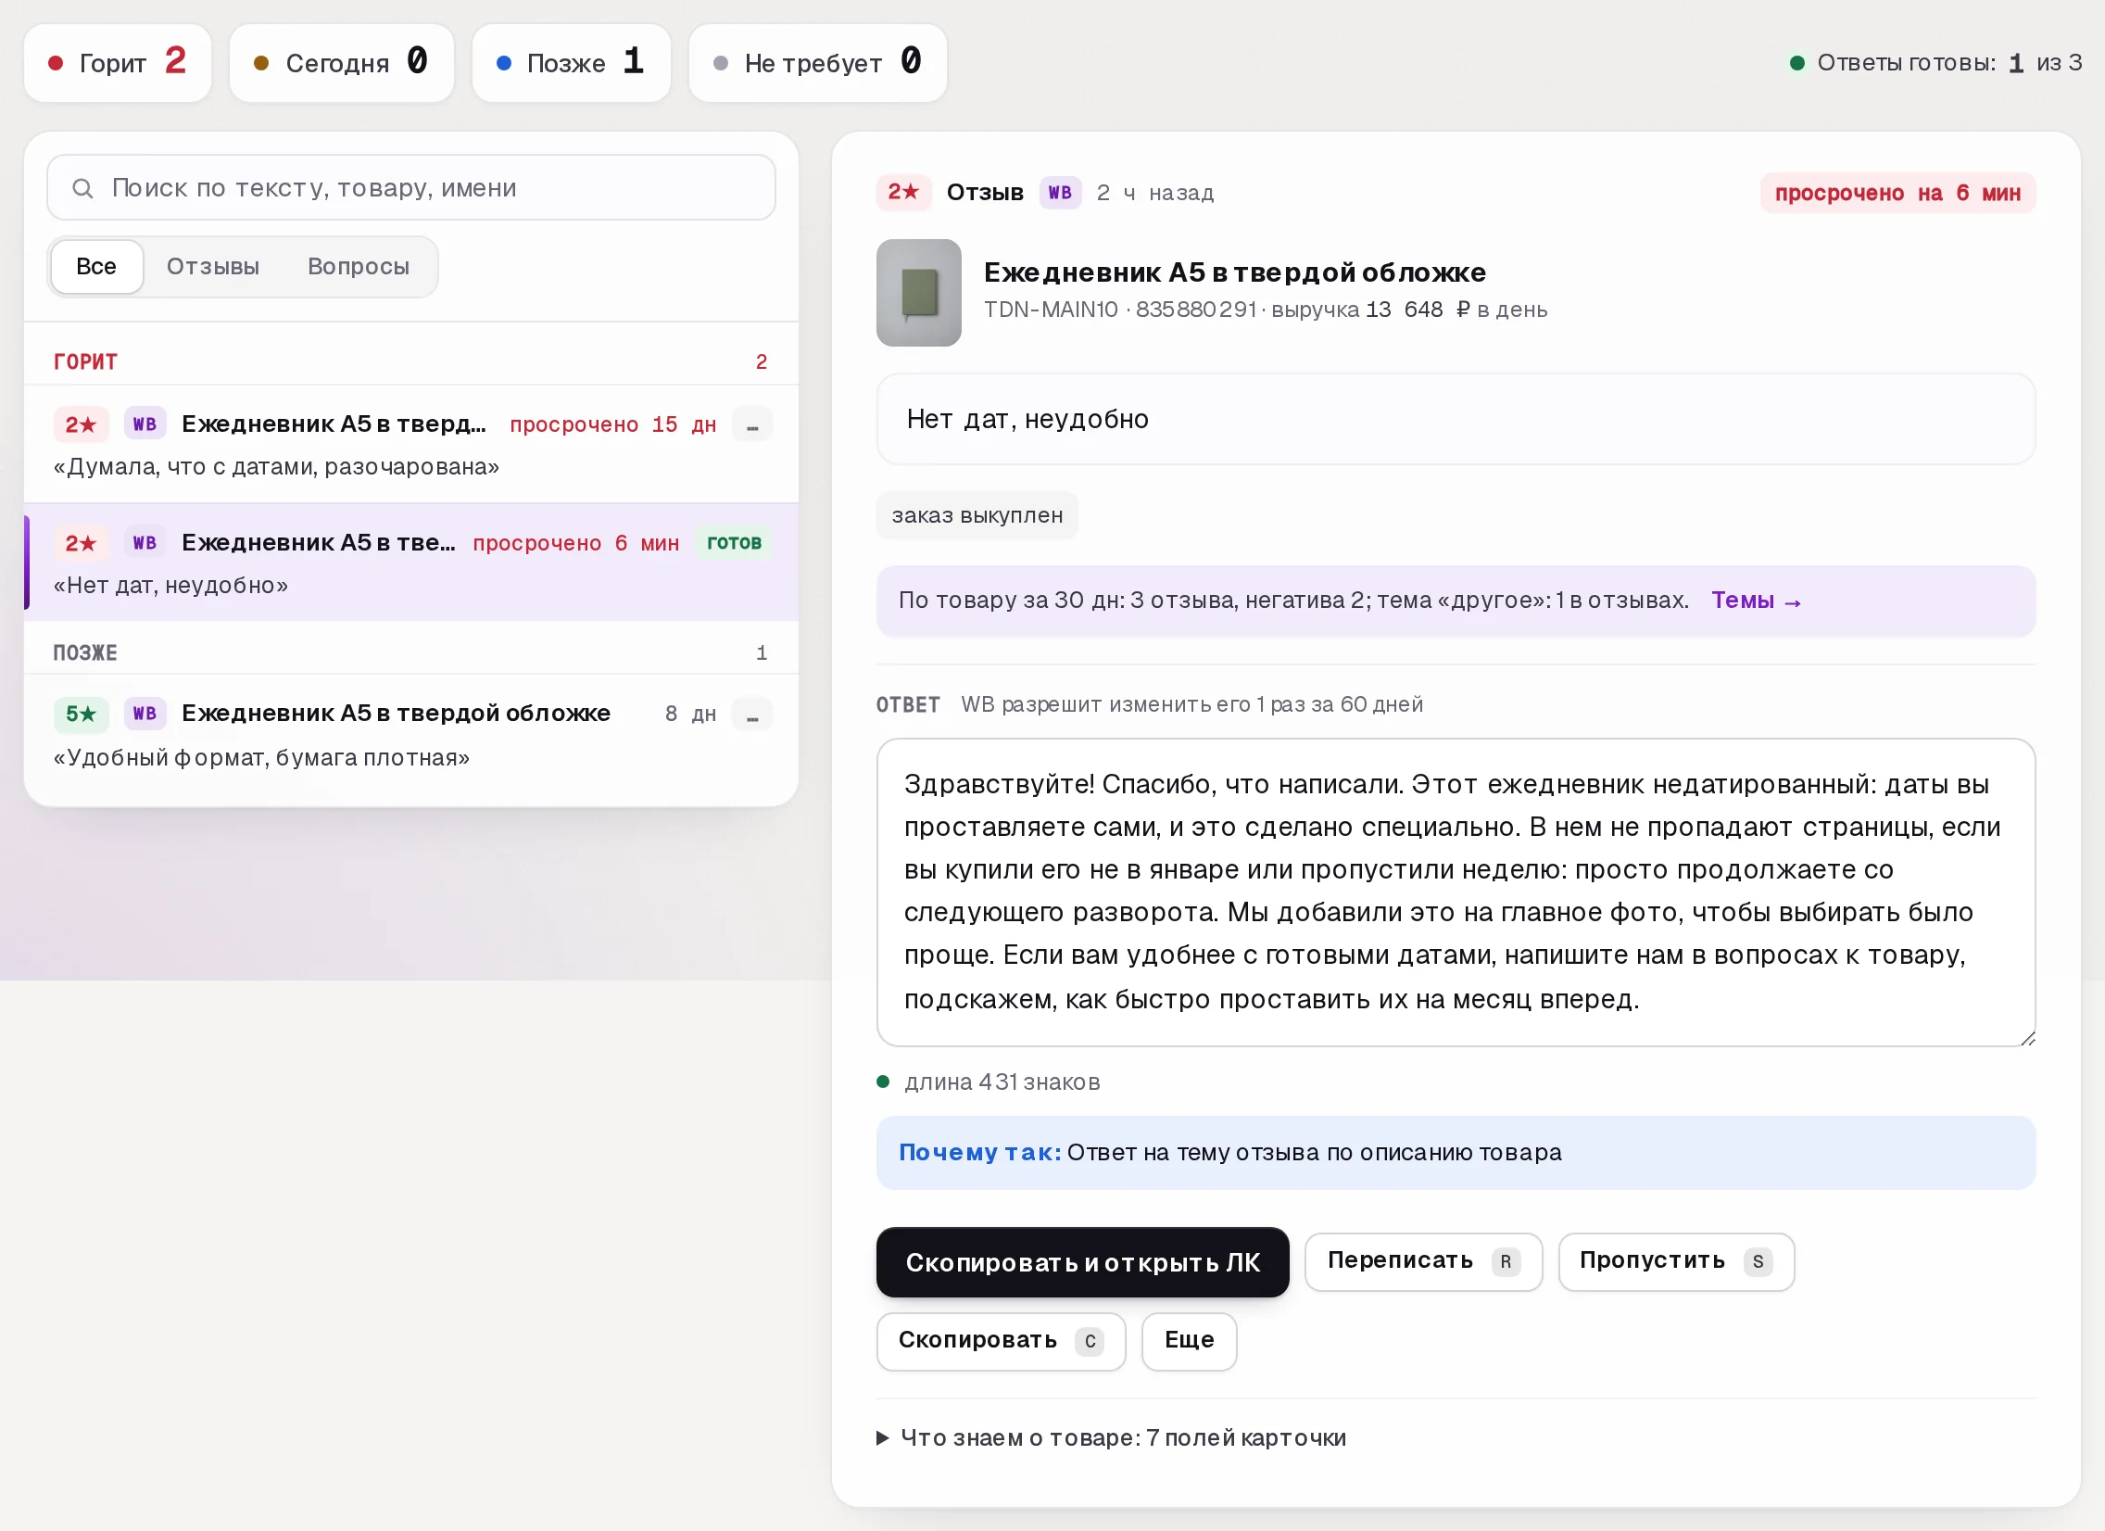The height and width of the screenshot is (1531, 2105).
Task: Open the Еще more-actions menu
Action: coord(1189,1341)
